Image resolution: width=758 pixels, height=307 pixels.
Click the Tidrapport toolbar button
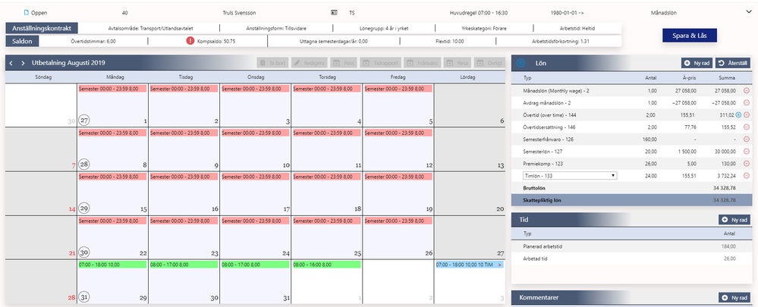pos(381,63)
